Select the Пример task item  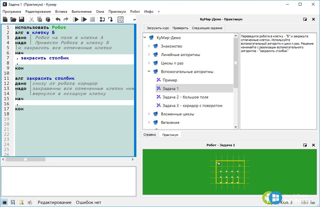click(x=170, y=80)
